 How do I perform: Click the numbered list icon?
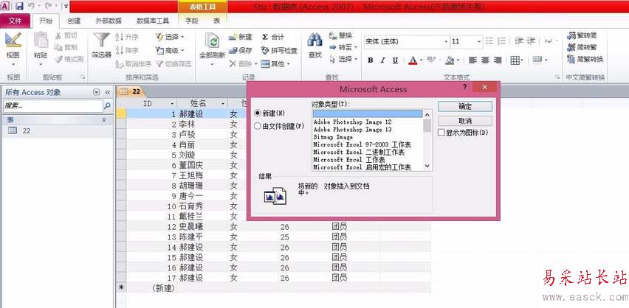tap(501, 41)
